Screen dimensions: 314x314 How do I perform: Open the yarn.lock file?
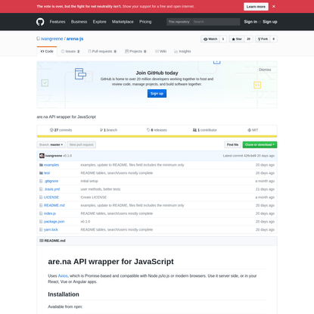[51, 229]
